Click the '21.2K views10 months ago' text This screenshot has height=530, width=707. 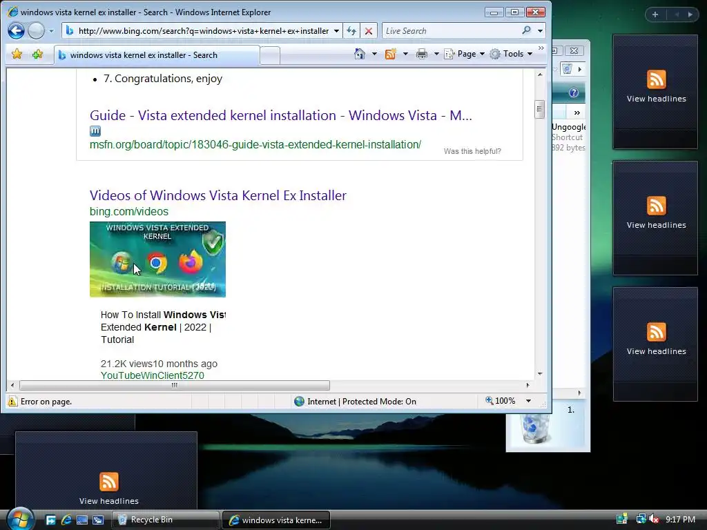(159, 364)
